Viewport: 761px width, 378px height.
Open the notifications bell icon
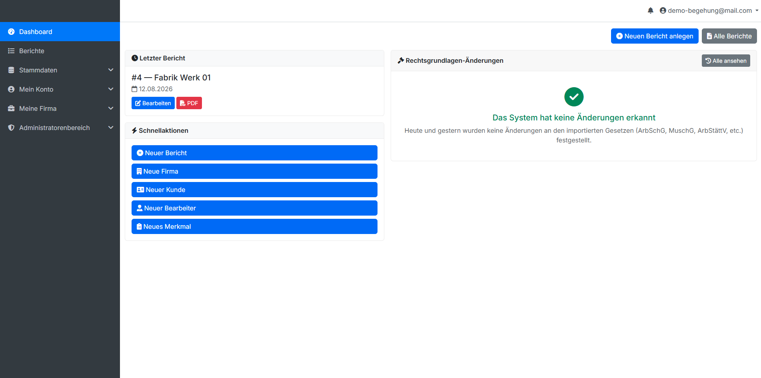651,10
